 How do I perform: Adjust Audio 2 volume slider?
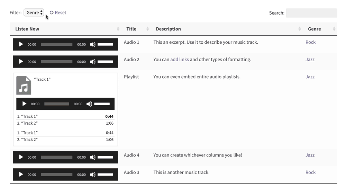point(105,62)
